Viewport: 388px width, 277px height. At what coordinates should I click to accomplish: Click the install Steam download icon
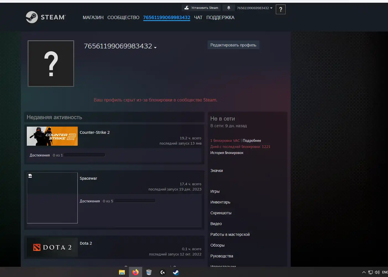pyautogui.click(x=187, y=8)
